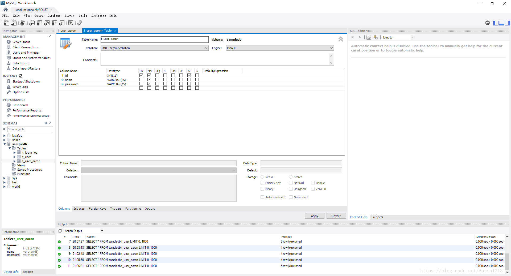Check the Generated option in column details
Image resolution: width=511 pixels, height=276 pixels.
[291, 197]
